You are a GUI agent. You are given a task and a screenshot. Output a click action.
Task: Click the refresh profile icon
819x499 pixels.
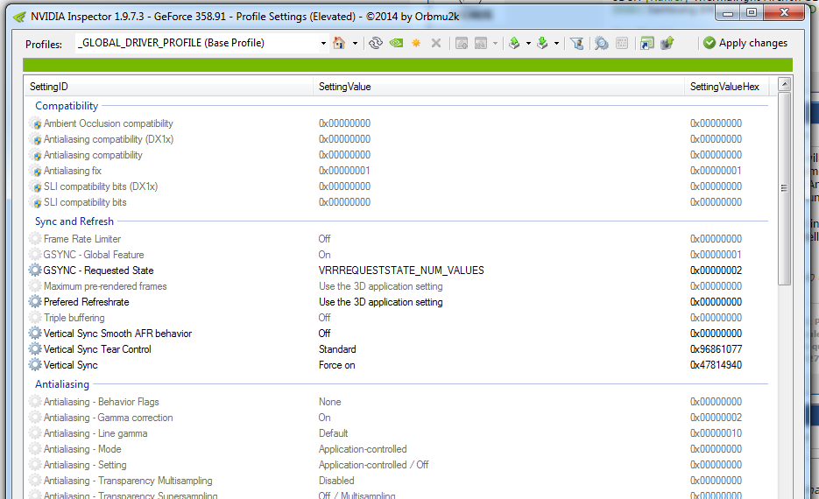[x=376, y=43]
